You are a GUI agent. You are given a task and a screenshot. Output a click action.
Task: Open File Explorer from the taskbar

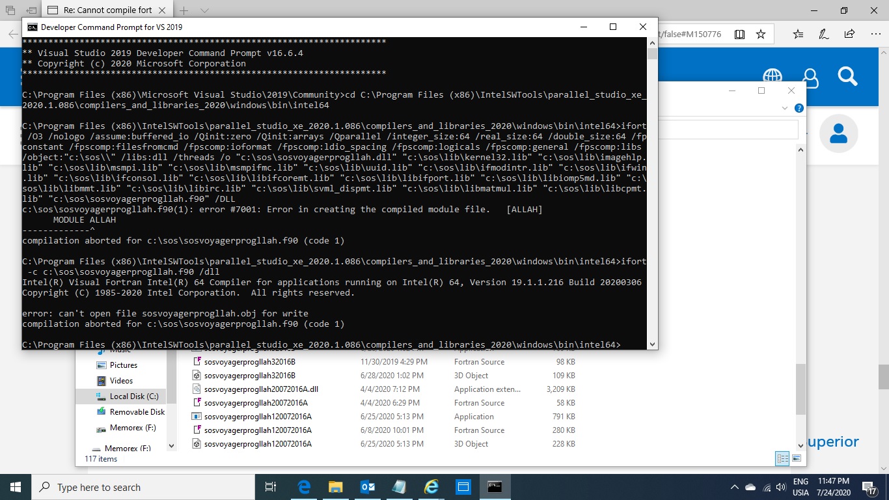[x=335, y=487]
